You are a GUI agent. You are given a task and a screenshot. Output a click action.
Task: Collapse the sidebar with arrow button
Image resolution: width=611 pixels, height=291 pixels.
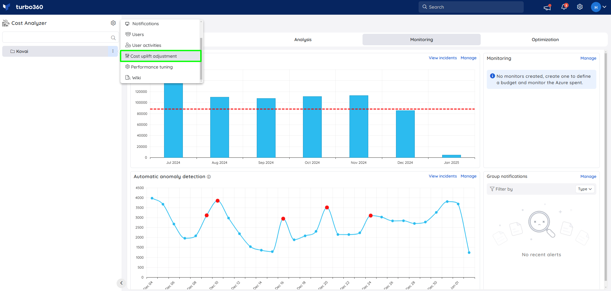121,283
